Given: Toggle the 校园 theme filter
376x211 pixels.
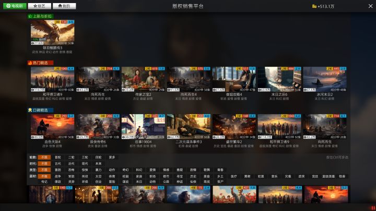Looking at the screenshot, I should point(125,176).
